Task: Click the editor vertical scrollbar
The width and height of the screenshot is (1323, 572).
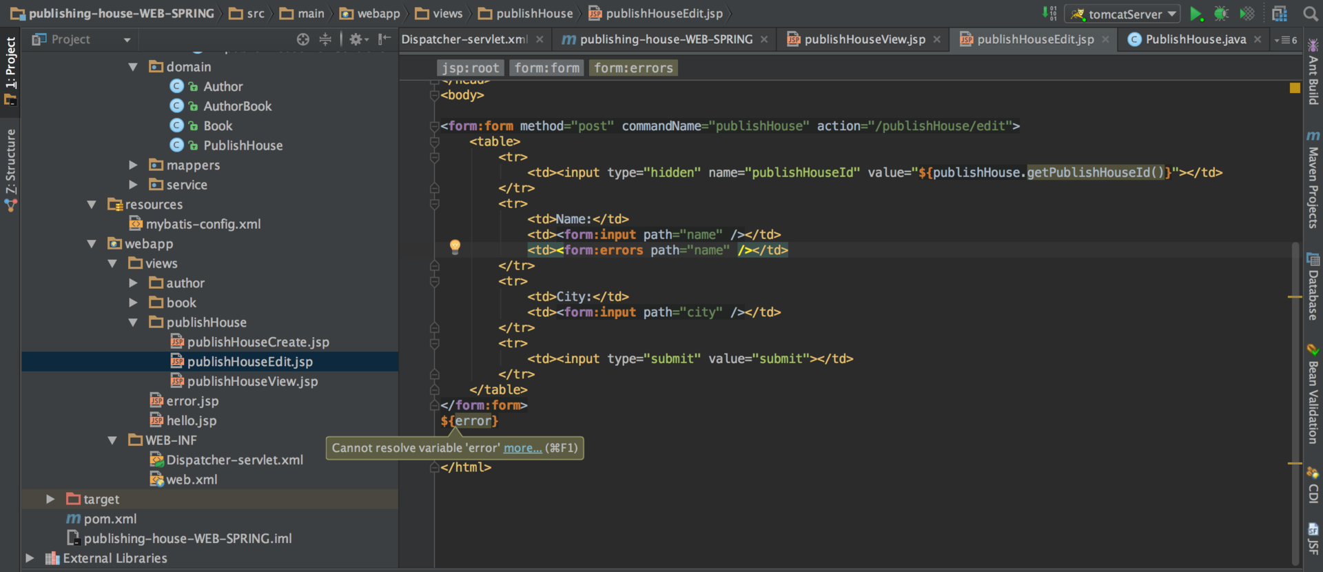Action: coord(1295,403)
